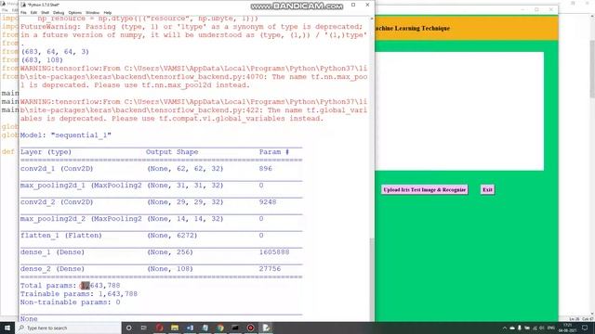Click the Machine Learning Technique orange title
The width and height of the screenshot is (595, 334).
tap(412, 28)
